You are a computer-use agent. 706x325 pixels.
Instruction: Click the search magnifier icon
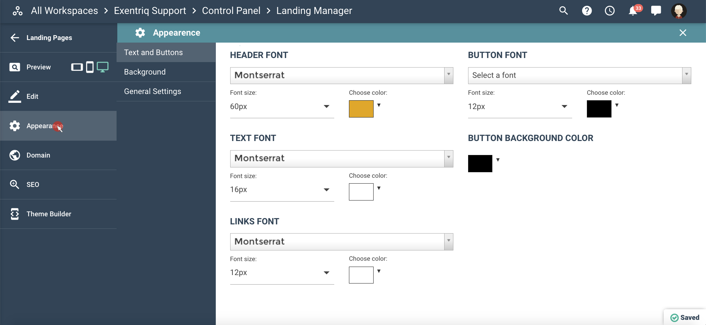(563, 11)
